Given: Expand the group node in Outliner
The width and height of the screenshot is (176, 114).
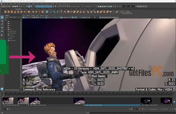Looking at the screenshot, I should 7,29.
